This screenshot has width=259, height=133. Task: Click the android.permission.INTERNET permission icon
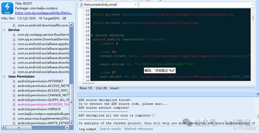tap(14, 81)
